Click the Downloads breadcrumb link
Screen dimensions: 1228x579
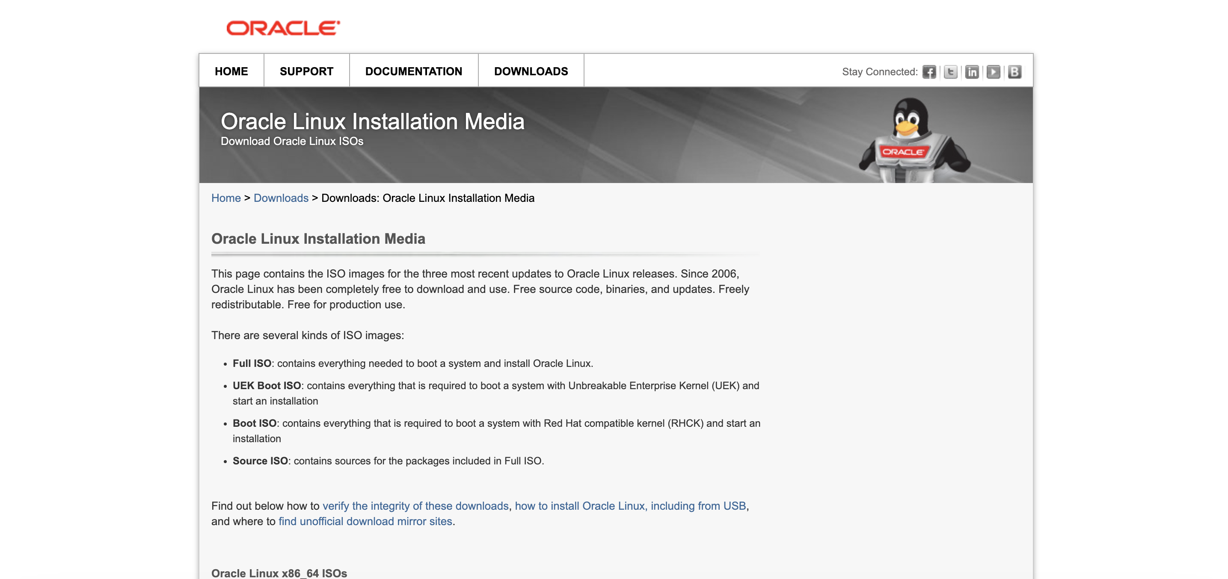pos(281,198)
